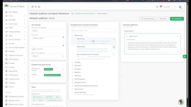This screenshot has width=191, height=107.
Task: Click the Прибыль клиники sidebar icon
Action: click(6, 55)
